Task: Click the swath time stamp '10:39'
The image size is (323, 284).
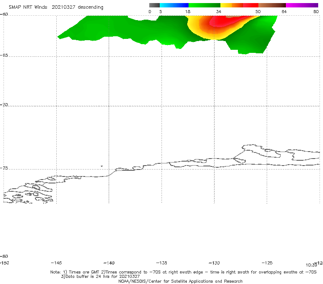Action: click(311, 265)
